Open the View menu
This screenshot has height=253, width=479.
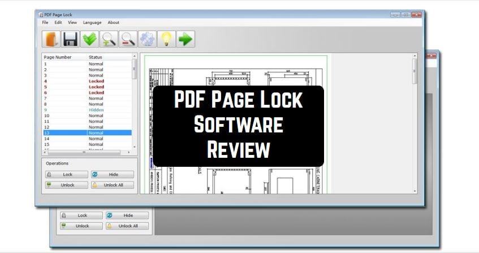(x=72, y=23)
